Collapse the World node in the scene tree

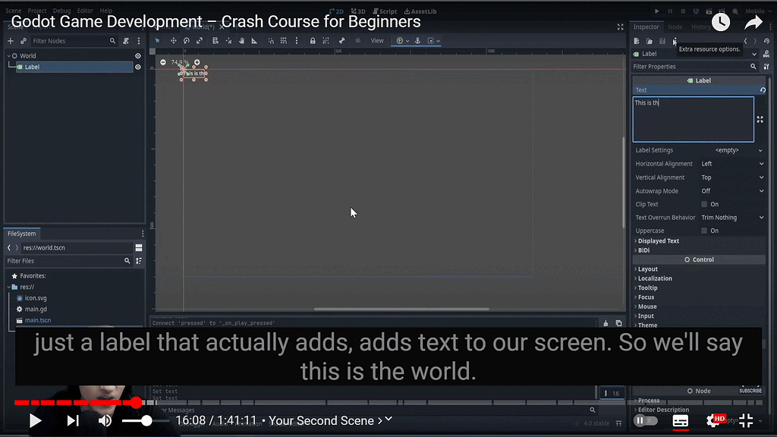pos(9,56)
